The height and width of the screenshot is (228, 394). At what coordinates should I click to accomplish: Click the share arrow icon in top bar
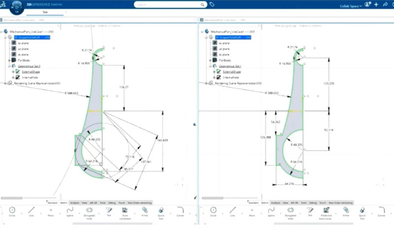(x=385, y=4)
